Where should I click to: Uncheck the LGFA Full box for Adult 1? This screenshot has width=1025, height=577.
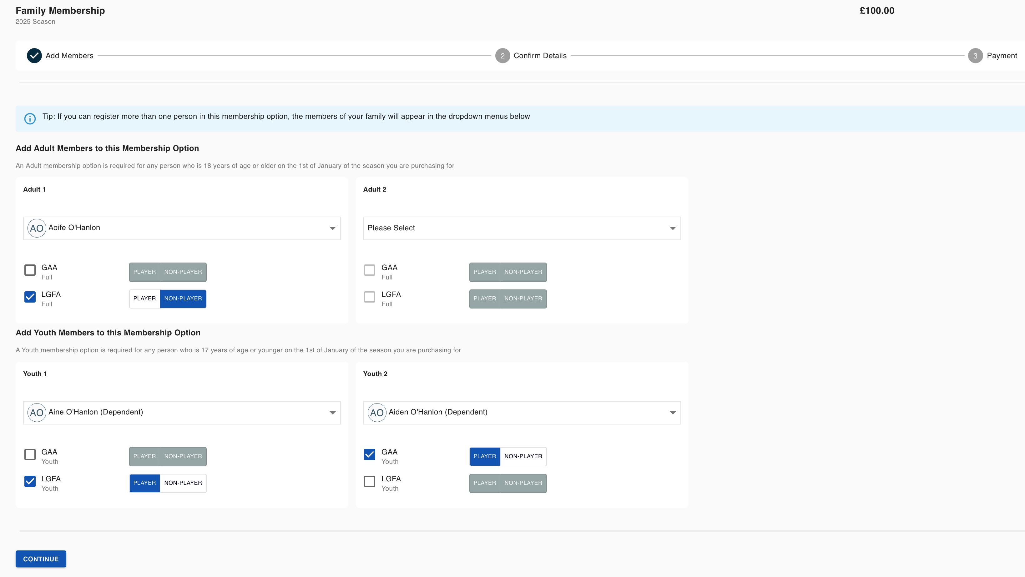point(30,297)
